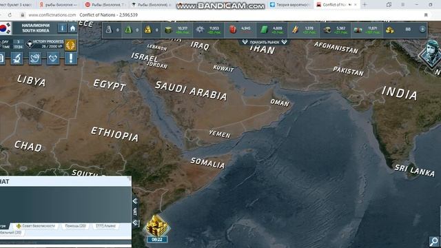The width and height of the screenshot is (441, 248).
Task: Select India label on map
Action: [400, 93]
